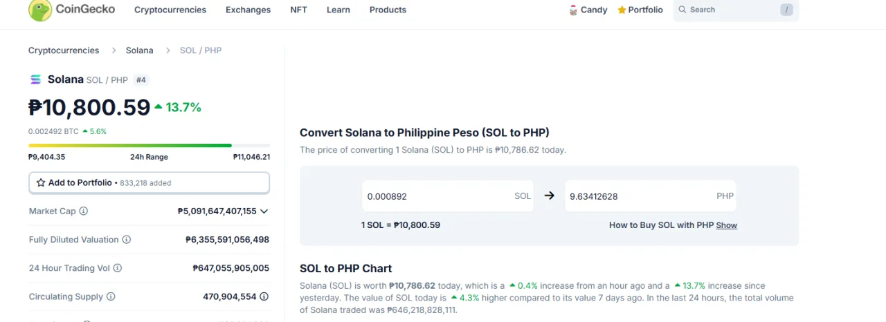Click the Portfolio star icon
This screenshot has width=886, height=322.
pos(622,10)
